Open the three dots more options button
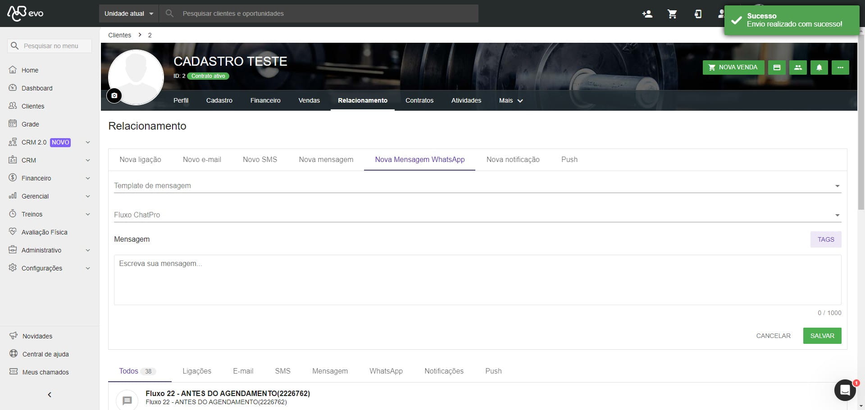The width and height of the screenshot is (865, 410). (840, 68)
